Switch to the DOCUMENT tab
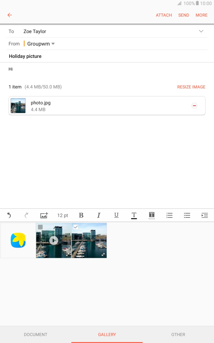This screenshot has width=214, height=343. coord(36,334)
